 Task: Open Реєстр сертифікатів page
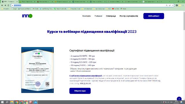[x=129, y=16]
